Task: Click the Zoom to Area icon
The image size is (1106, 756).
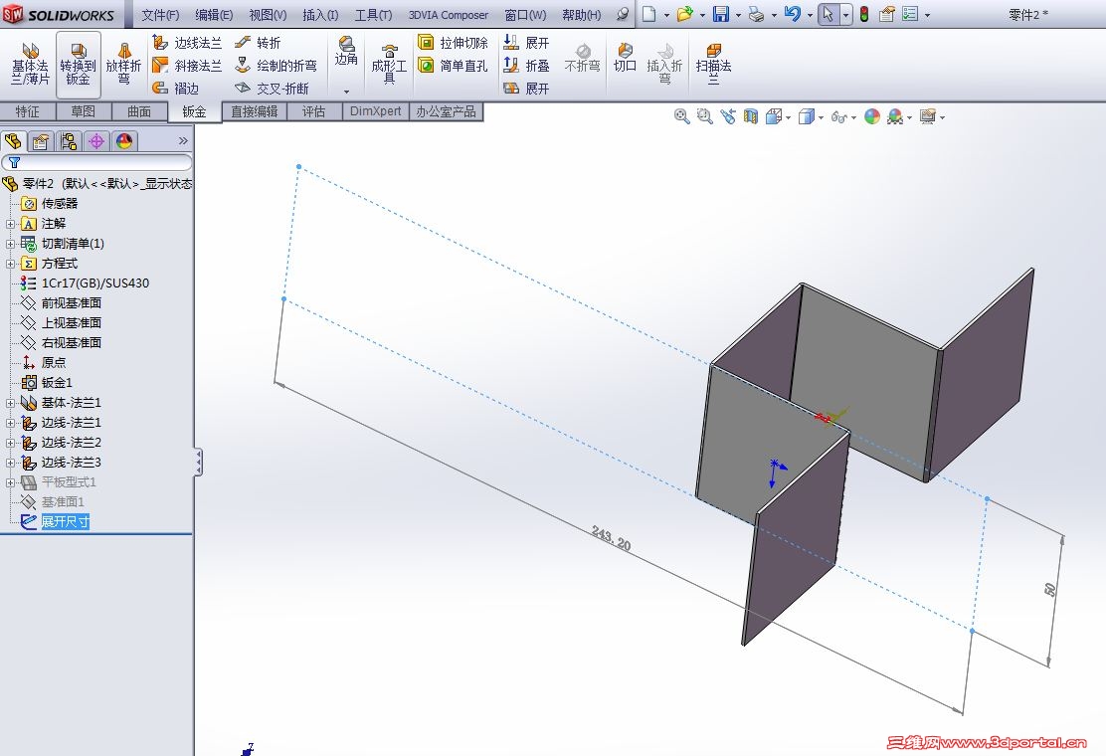Action: click(x=704, y=117)
